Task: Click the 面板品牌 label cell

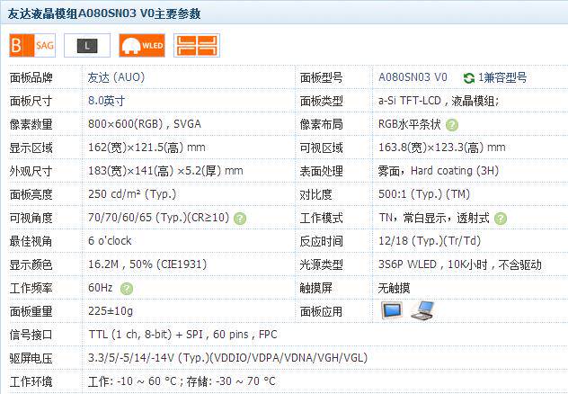Action: 31,77
